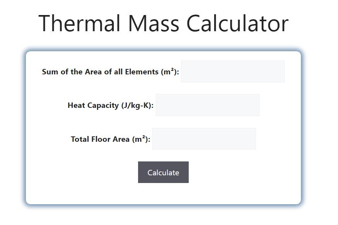Click the Total Floor Area (m²) label
This screenshot has height=225, width=338.
[x=110, y=139]
